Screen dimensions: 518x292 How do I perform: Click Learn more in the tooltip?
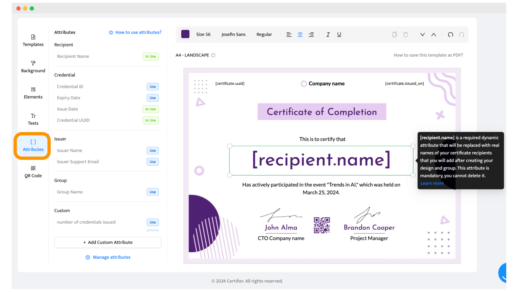[x=432, y=184]
